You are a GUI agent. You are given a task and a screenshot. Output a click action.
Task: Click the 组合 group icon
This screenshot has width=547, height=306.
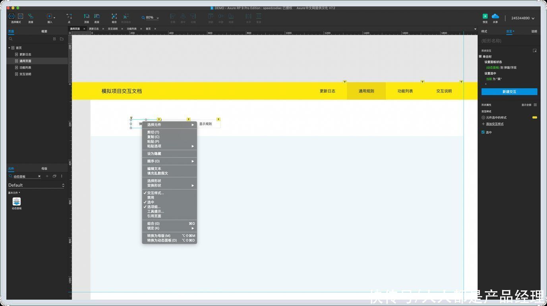coord(114,16)
